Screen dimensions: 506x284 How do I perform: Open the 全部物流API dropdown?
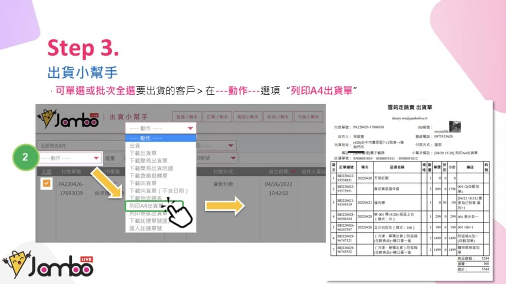click(x=80, y=145)
